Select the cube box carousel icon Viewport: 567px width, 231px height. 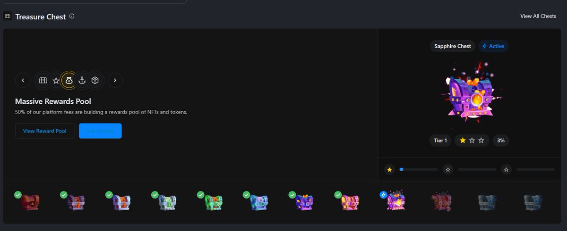click(95, 81)
